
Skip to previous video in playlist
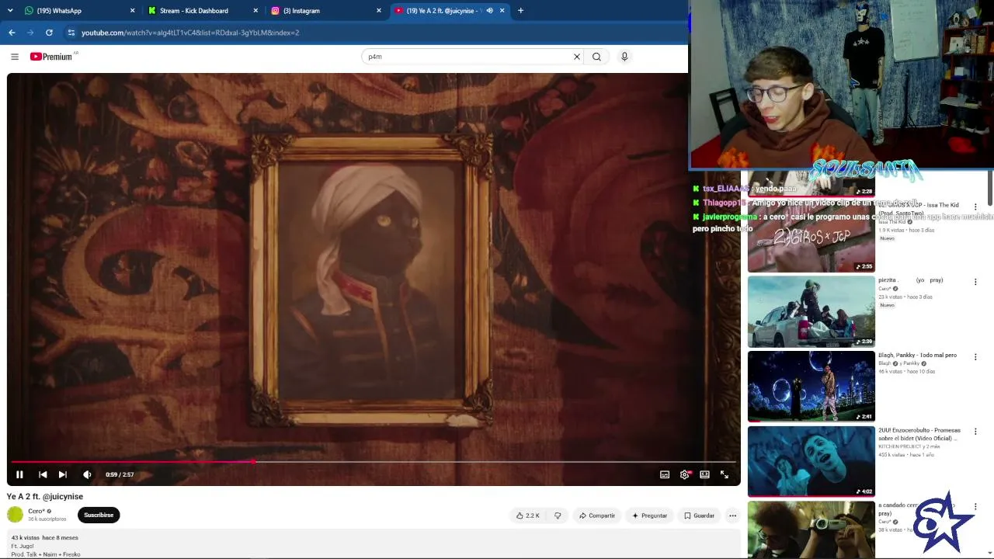(x=43, y=474)
